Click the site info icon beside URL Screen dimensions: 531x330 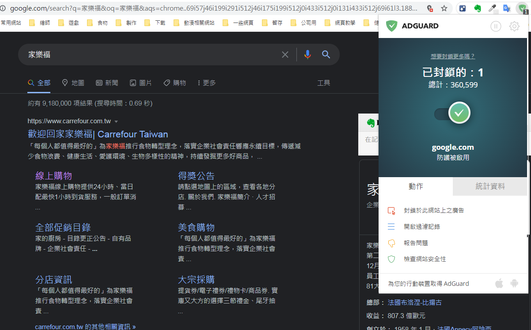click(x=3, y=8)
